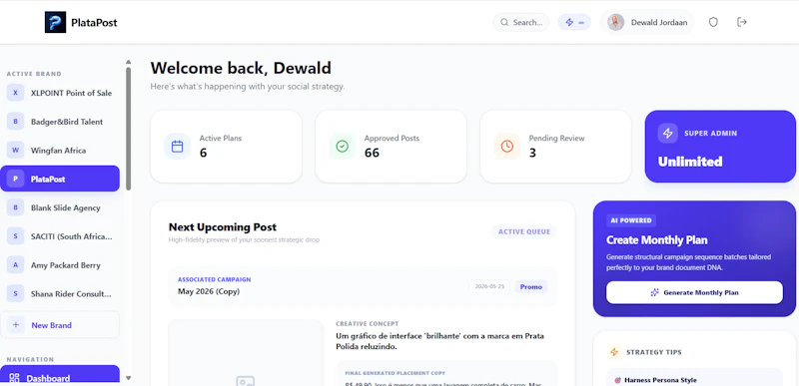Open the Active Plans stat card
This screenshot has width=799, height=386.
coord(227,147)
